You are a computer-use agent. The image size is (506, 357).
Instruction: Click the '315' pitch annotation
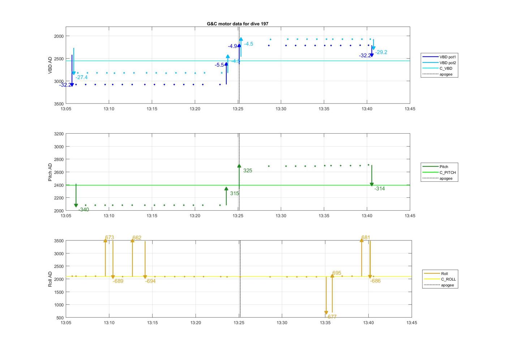[x=235, y=193]
